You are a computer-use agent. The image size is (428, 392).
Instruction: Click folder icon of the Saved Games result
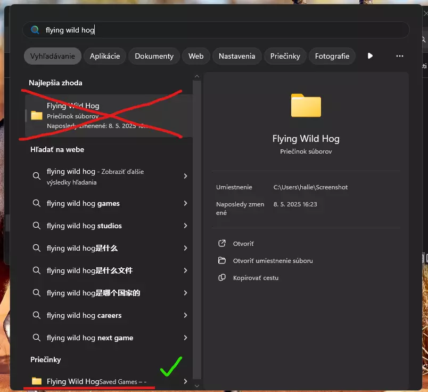click(37, 381)
